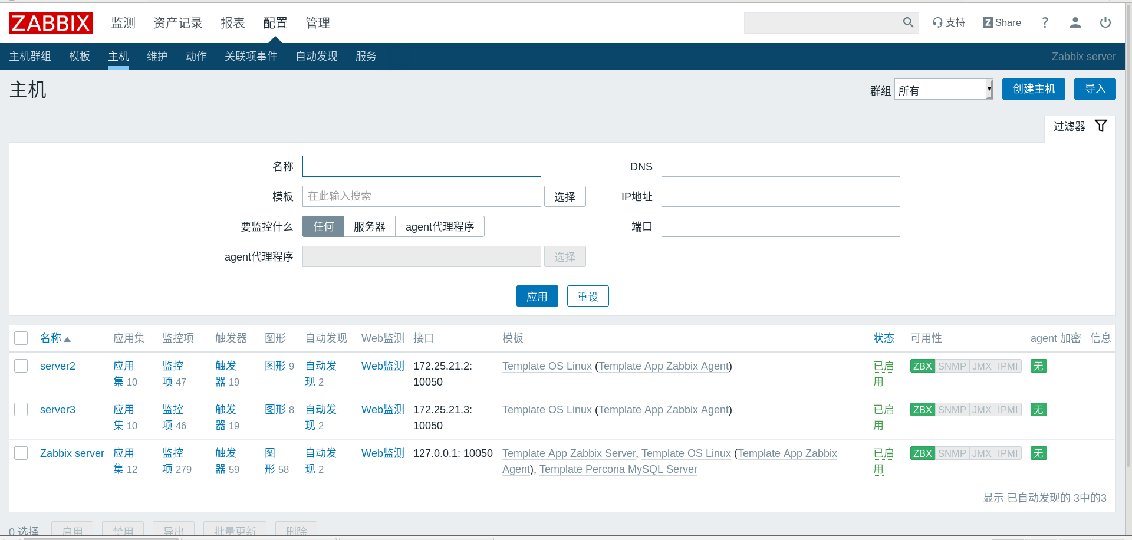The width and height of the screenshot is (1132, 540).
Task: Open the 支持 support link
Action: (949, 22)
